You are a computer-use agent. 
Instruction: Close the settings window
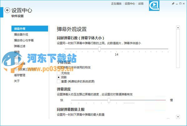[184, 4]
